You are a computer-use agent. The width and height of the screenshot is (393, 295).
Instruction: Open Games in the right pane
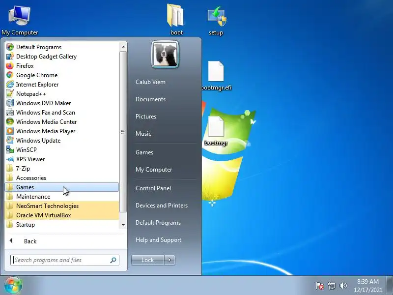[x=144, y=152]
